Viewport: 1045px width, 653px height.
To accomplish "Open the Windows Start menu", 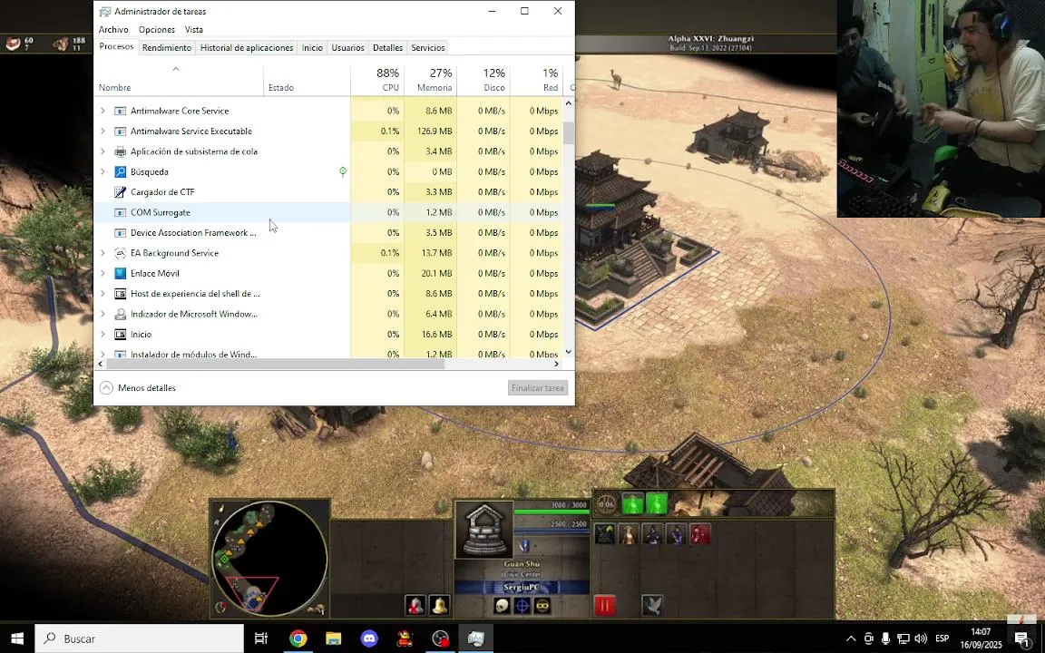I will coord(17,638).
